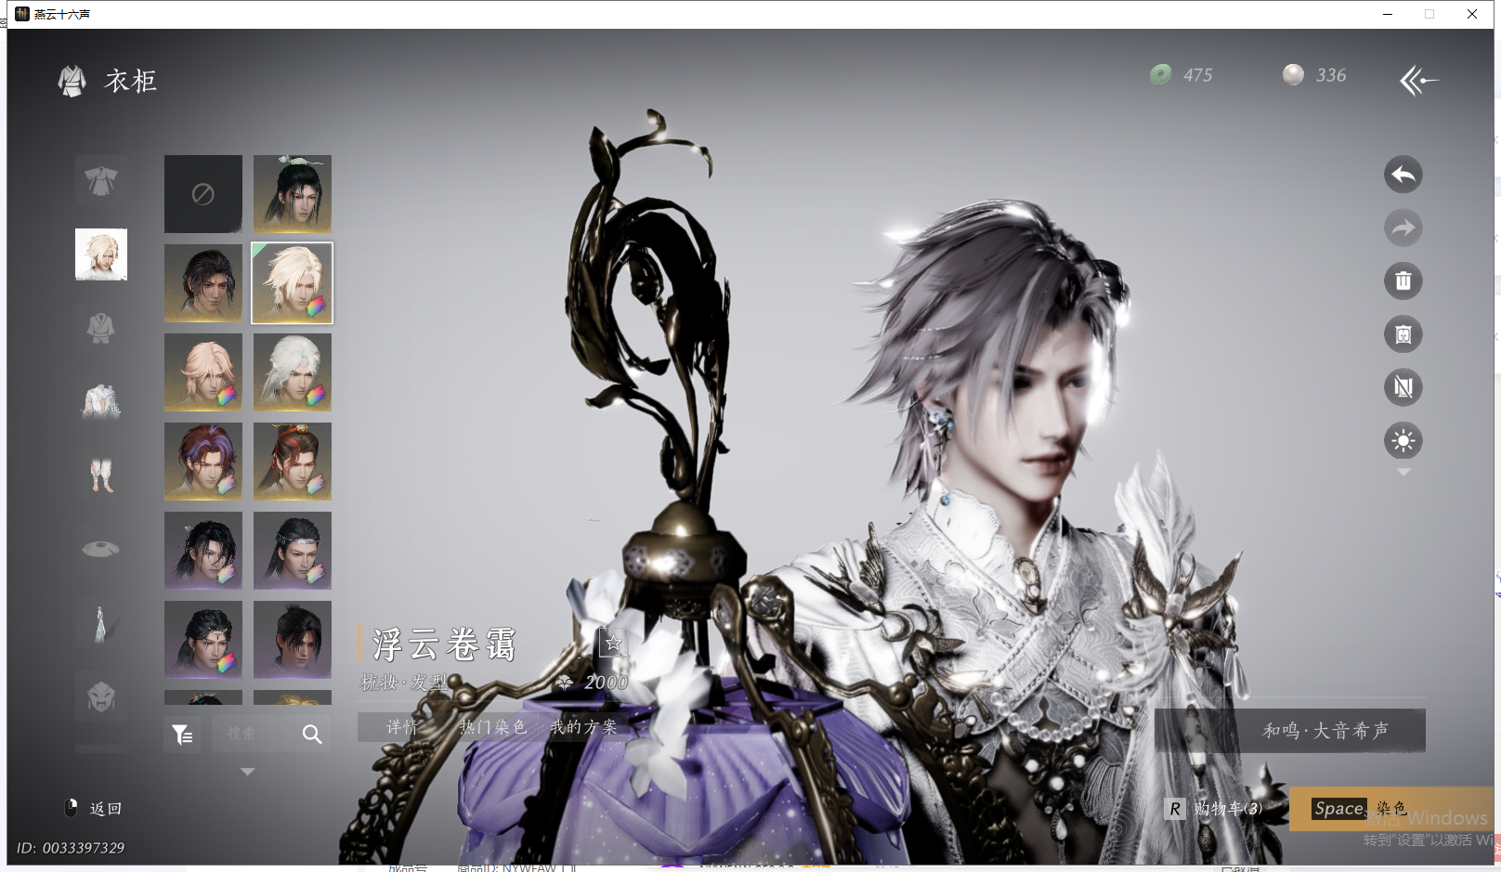Open the hairstyle filter icon

(182, 735)
